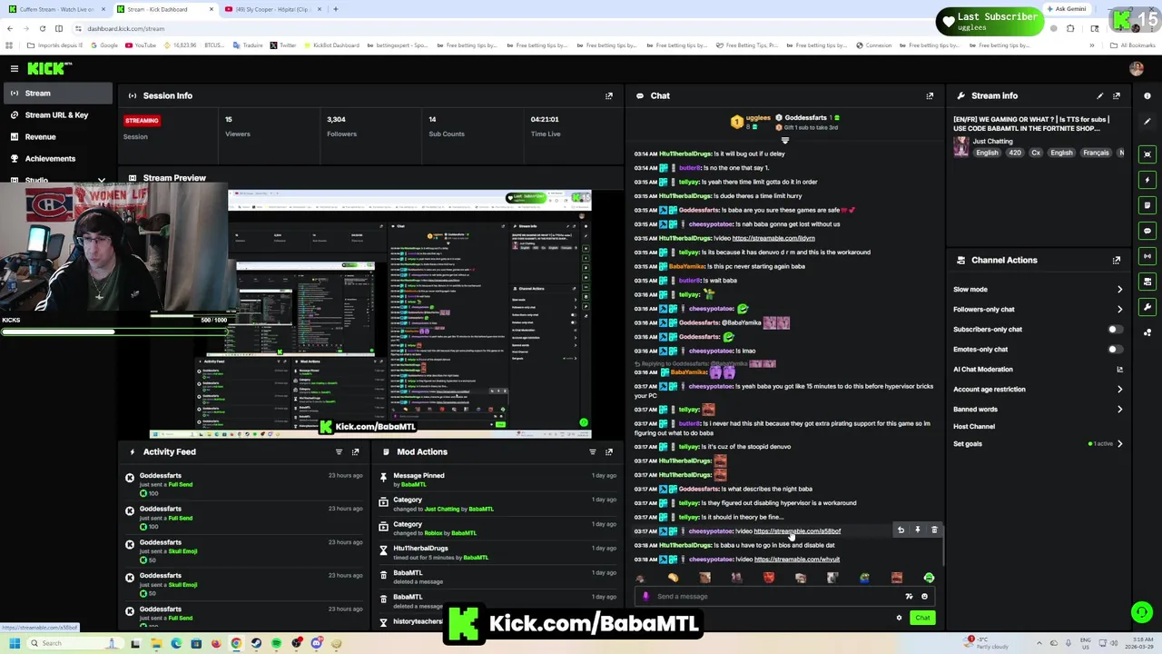Reload page with browser refresh button
The image size is (1162, 654).
tap(42, 28)
